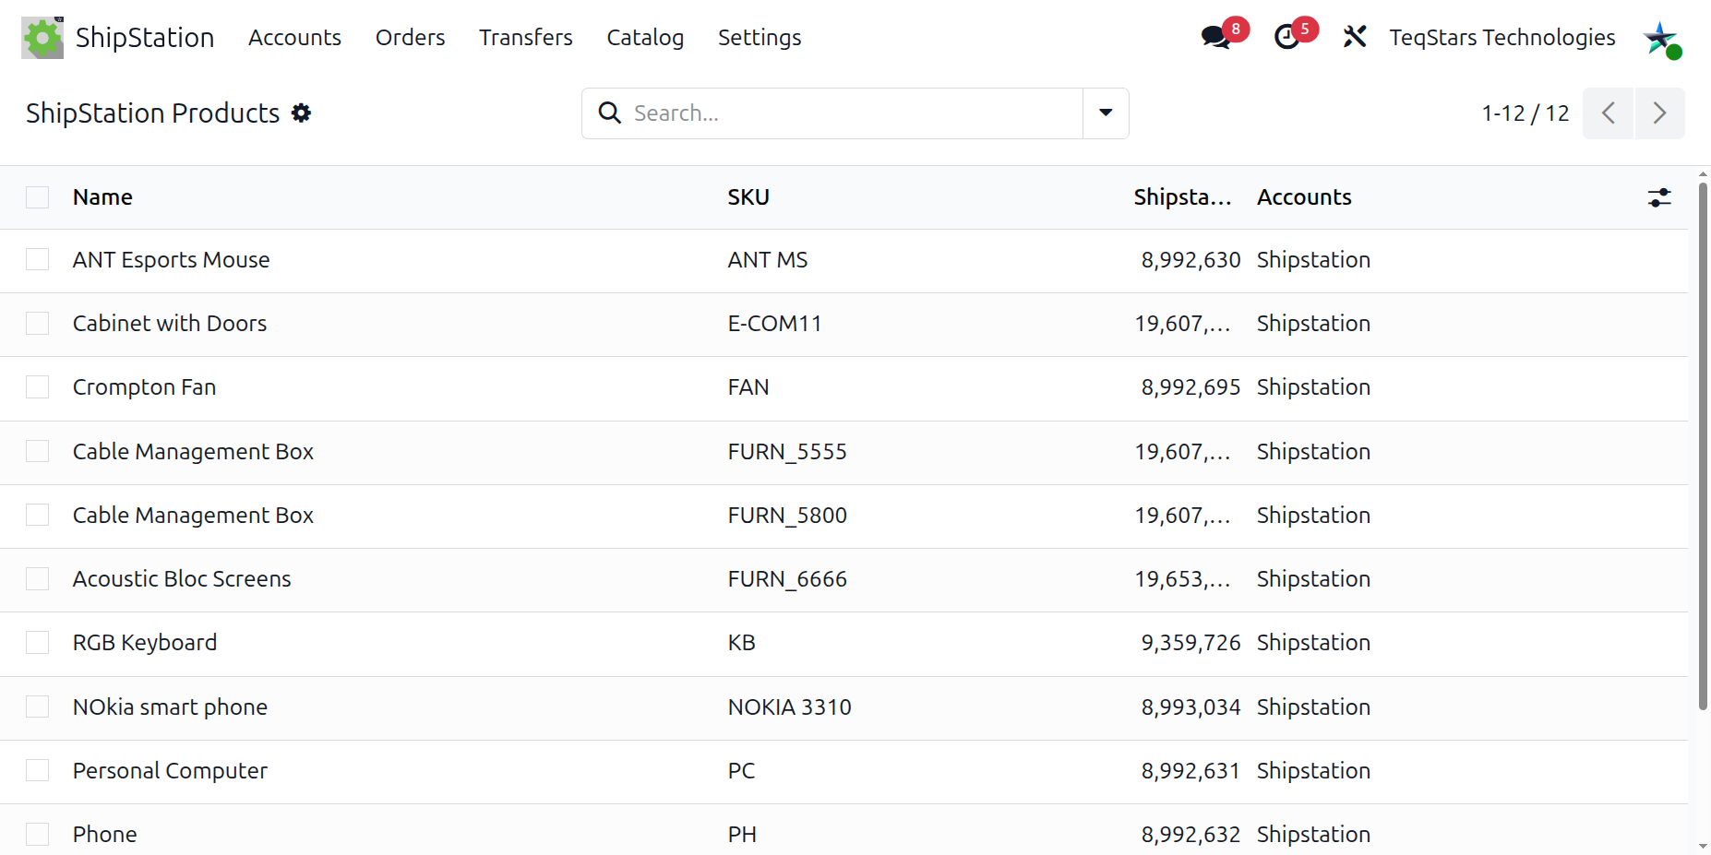Image resolution: width=1711 pixels, height=855 pixels.
Task: Click the FURN_6666 SKU cell
Action: (787, 579)
